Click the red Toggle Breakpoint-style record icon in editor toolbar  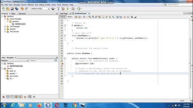point(125,17)
